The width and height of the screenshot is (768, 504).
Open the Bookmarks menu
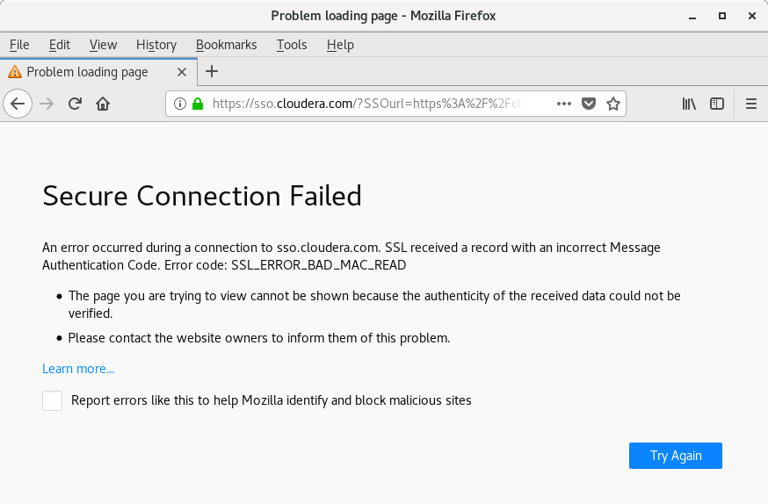tap(226, 45)
